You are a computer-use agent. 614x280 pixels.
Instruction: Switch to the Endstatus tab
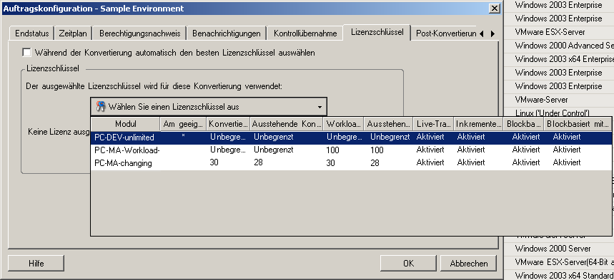pyautogui.click(x=31, y=33)
